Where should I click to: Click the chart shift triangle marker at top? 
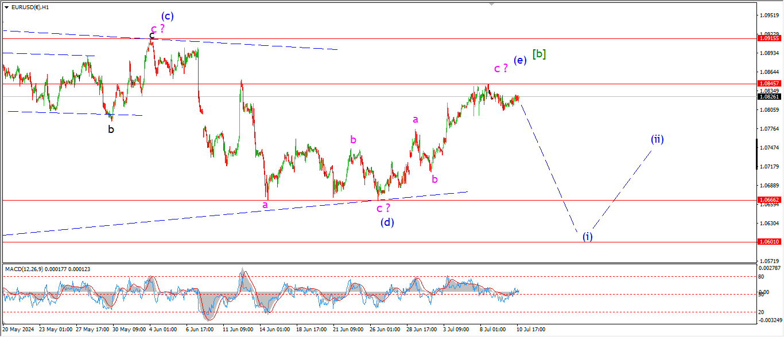(x=491, y=3)
